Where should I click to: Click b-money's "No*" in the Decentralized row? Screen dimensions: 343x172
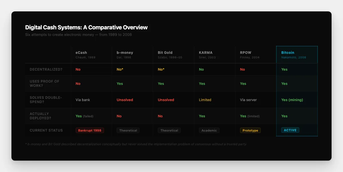(120, 69)
